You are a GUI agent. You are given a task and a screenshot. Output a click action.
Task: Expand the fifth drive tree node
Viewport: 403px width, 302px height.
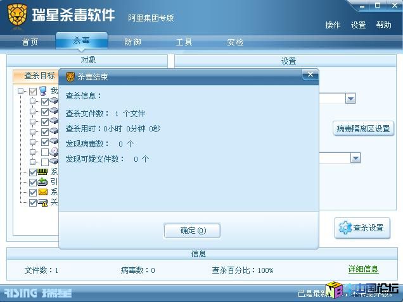(33, 142)
